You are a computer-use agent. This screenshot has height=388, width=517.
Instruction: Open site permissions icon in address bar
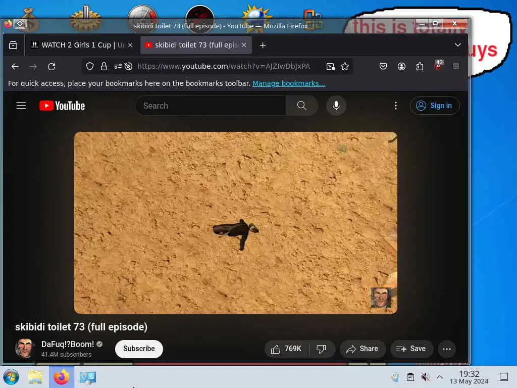point(118,66)
